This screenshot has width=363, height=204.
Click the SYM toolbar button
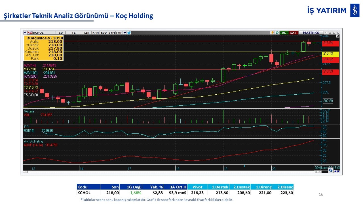coord(111,33)
